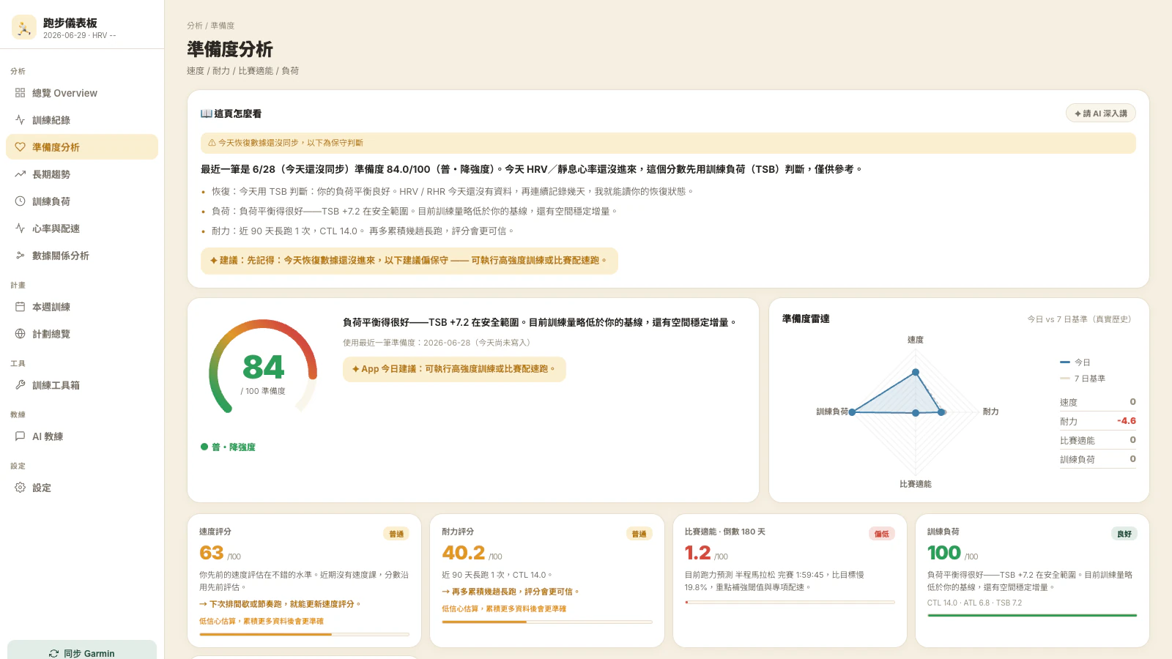Go to 計劃總覽
Image resolution: width=1172 pixels, height=659 pixels.
[82, 334]
